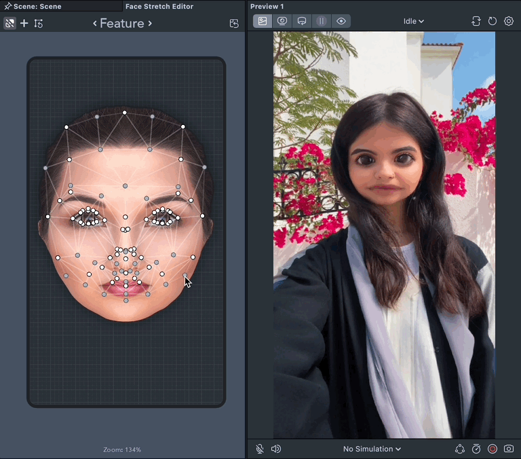Select the point edit tool icon
The width and height of the screenshot is (521, 459).
pos(9,23)
